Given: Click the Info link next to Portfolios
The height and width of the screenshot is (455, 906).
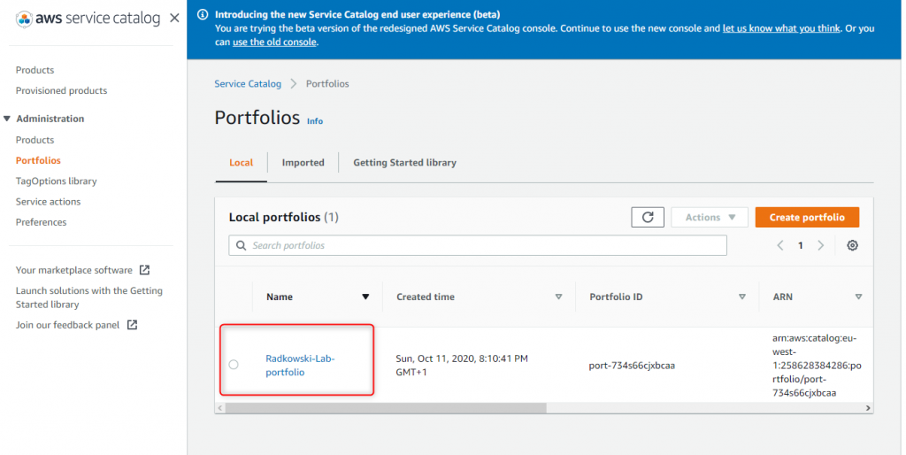Looking at the screenshot, I should pyautogui.click(x=315, y=121).
